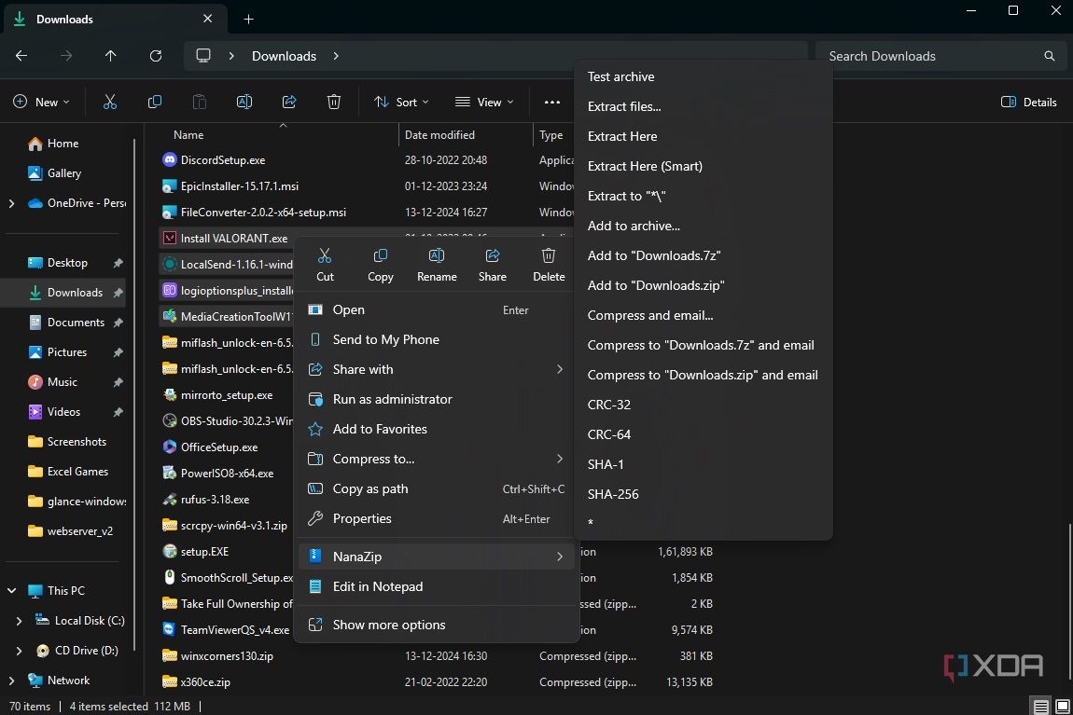Open Home in the navigation pane
The image size is (1073, 715).
pyautogui.click(x=63, y=144)
